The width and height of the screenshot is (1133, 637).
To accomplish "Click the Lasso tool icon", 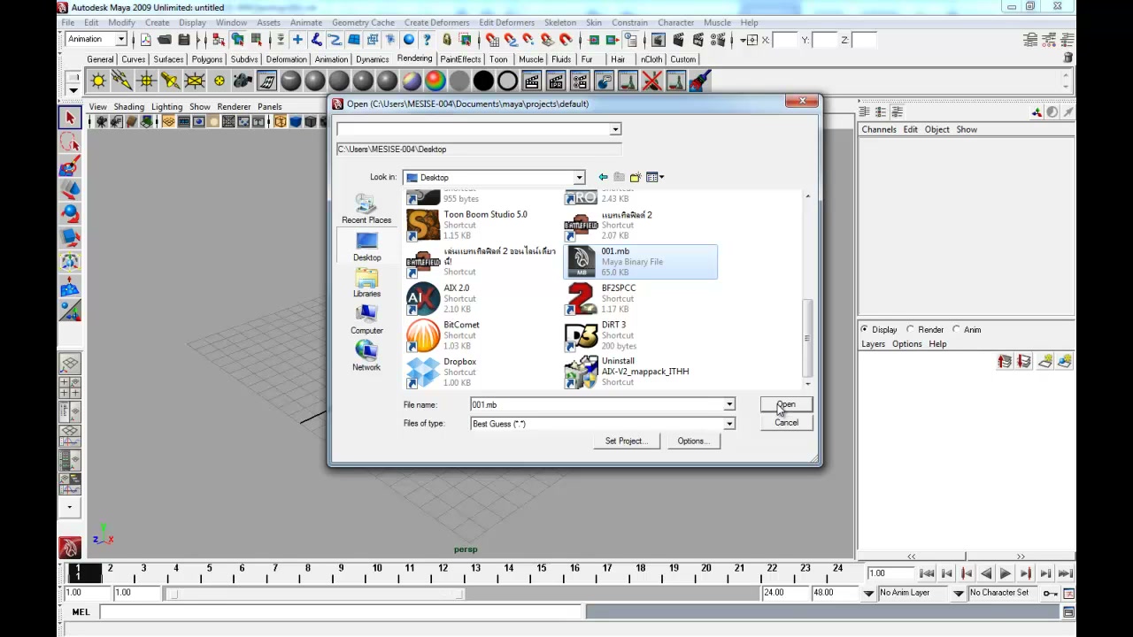I will click(x=70, y=142).
